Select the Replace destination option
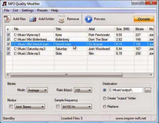Viewport: 159px width, 123px height. [x=105, y=107]
